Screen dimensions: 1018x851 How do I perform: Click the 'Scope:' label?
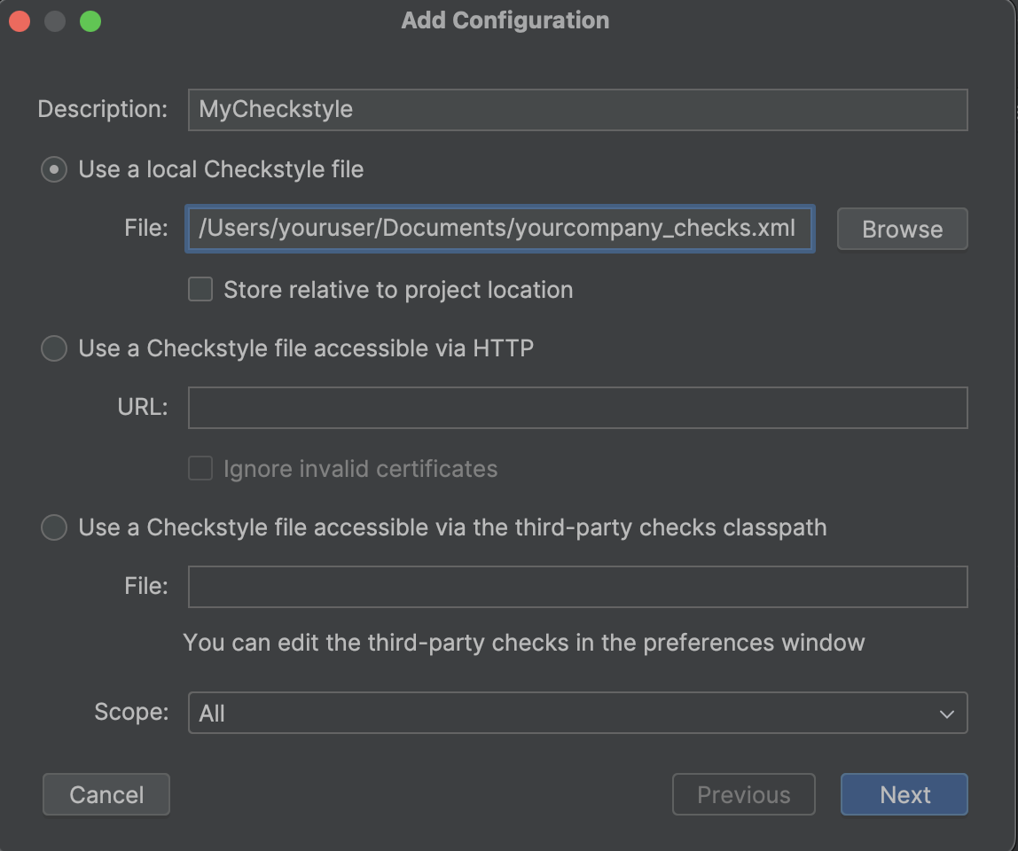click(x=131, y=712)
